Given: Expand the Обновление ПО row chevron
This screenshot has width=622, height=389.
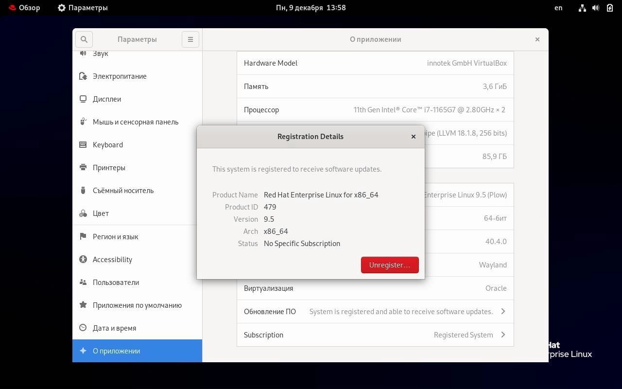Looking at the screenshot, I should [503, 311].
